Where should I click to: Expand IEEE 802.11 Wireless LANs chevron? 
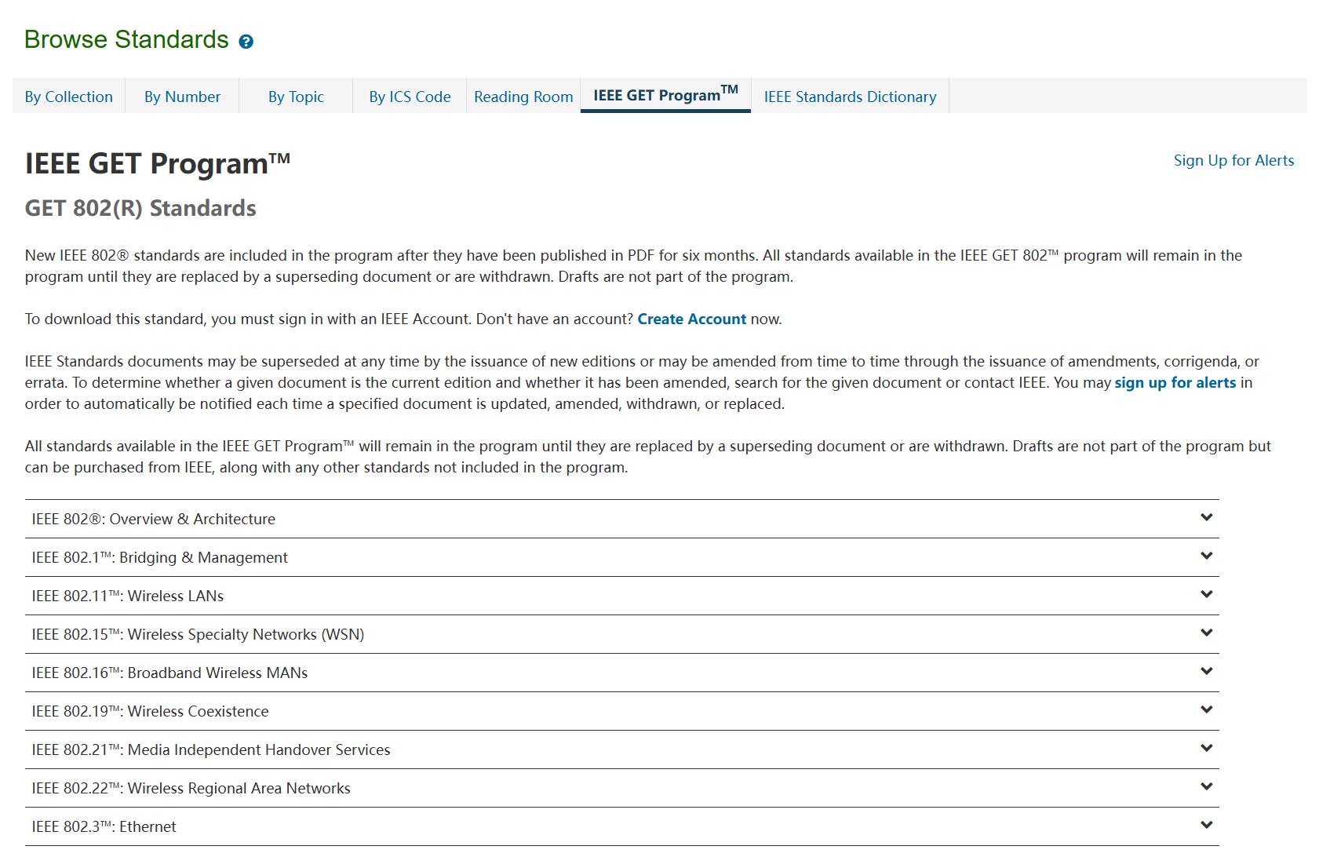(x=1207, y=594)
